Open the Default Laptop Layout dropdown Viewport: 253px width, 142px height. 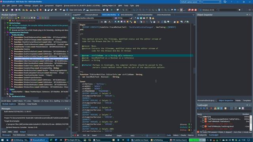(191, 2)
